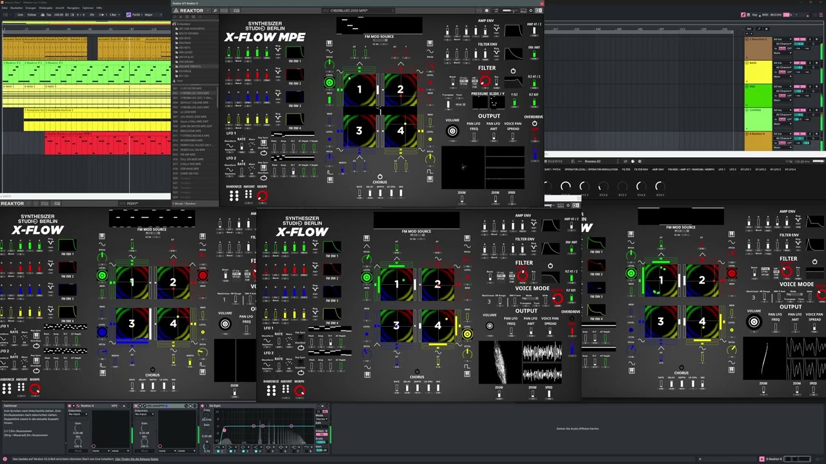Open the 1 Bar quantization dropdown
This screenshot has width=826, height=464.
click(115, 15)
